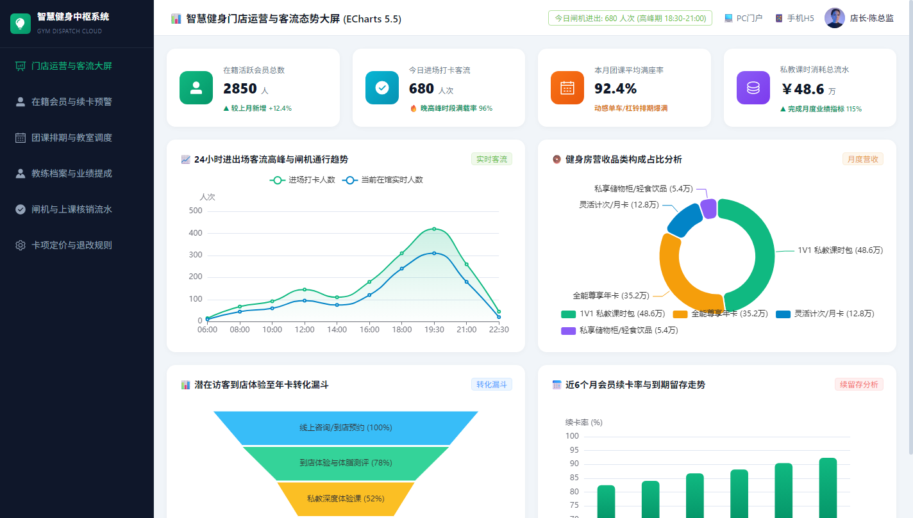Viewport: 913px width, 518px height.
Task: Open 教练档案与业绩提成 menu item
Action: pyautogui.click(x=77, y=174)
